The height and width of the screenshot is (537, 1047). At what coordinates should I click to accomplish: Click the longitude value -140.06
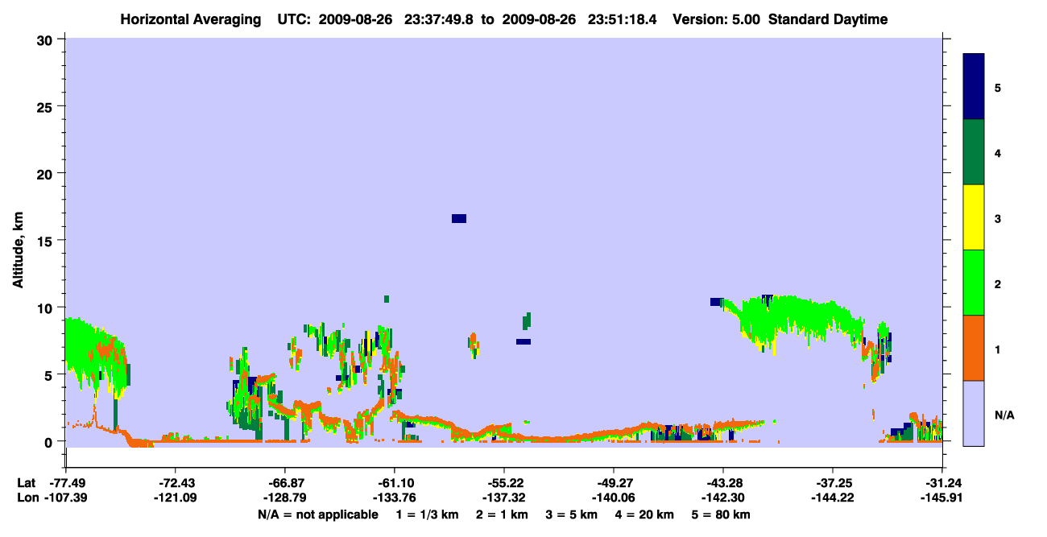pyautogui.click(x=614, y=498)
